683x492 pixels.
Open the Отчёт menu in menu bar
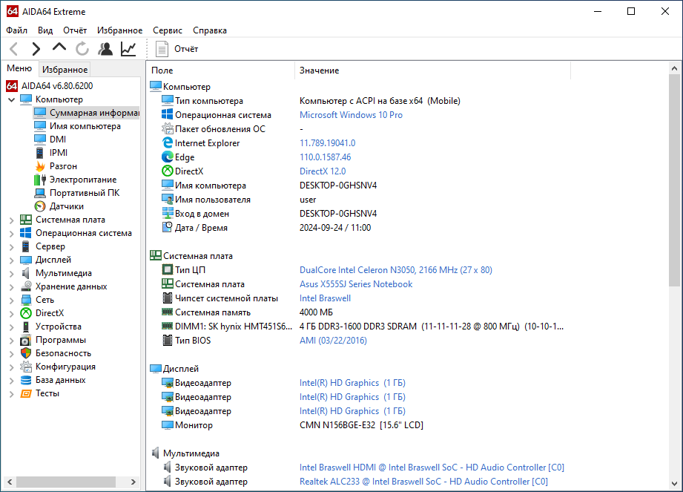[75, 30]
